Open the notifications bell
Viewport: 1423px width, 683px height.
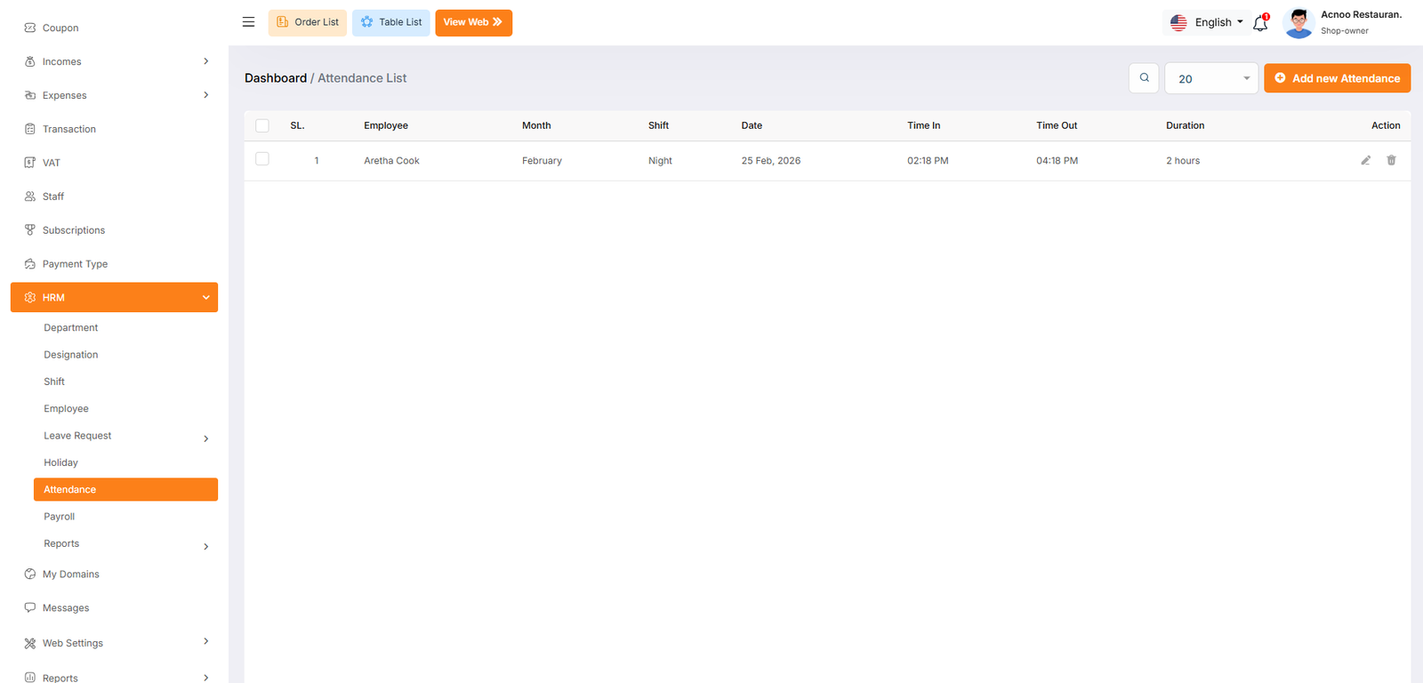[1260, 23]
